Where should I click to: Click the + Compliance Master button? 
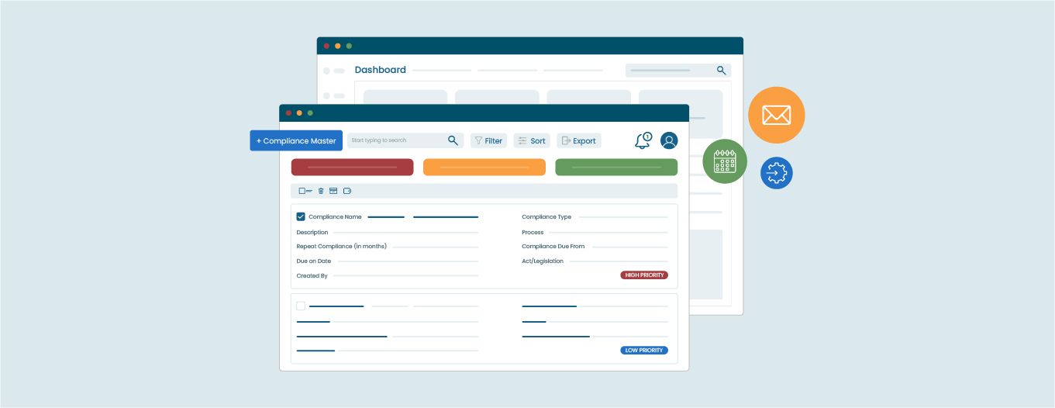296,141
